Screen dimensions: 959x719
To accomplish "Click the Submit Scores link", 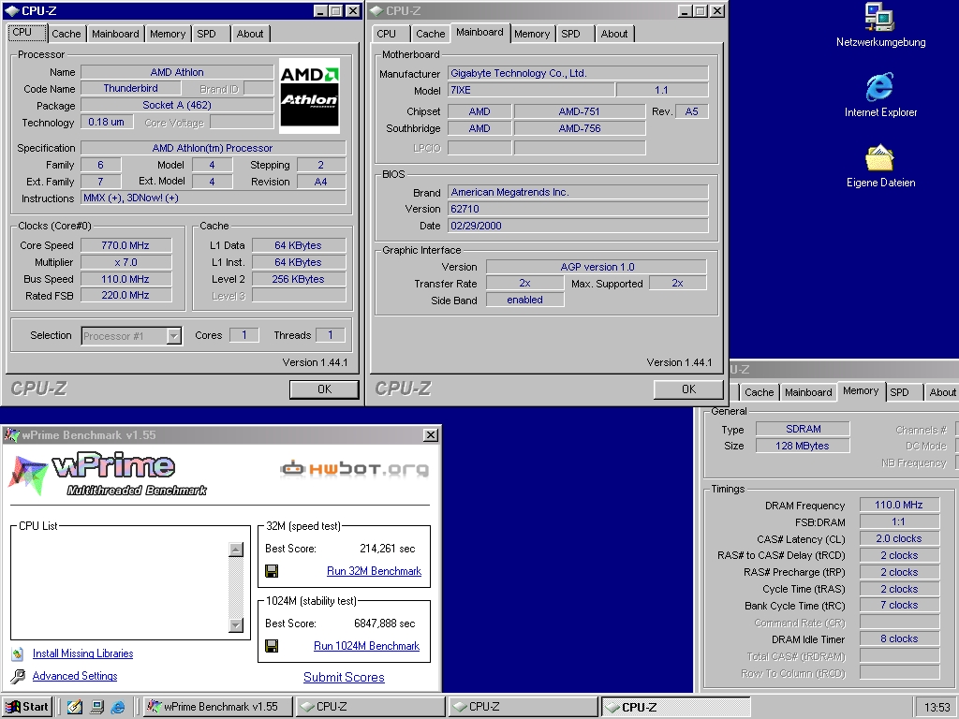I will pyautogui.click(x=344, y=678).
